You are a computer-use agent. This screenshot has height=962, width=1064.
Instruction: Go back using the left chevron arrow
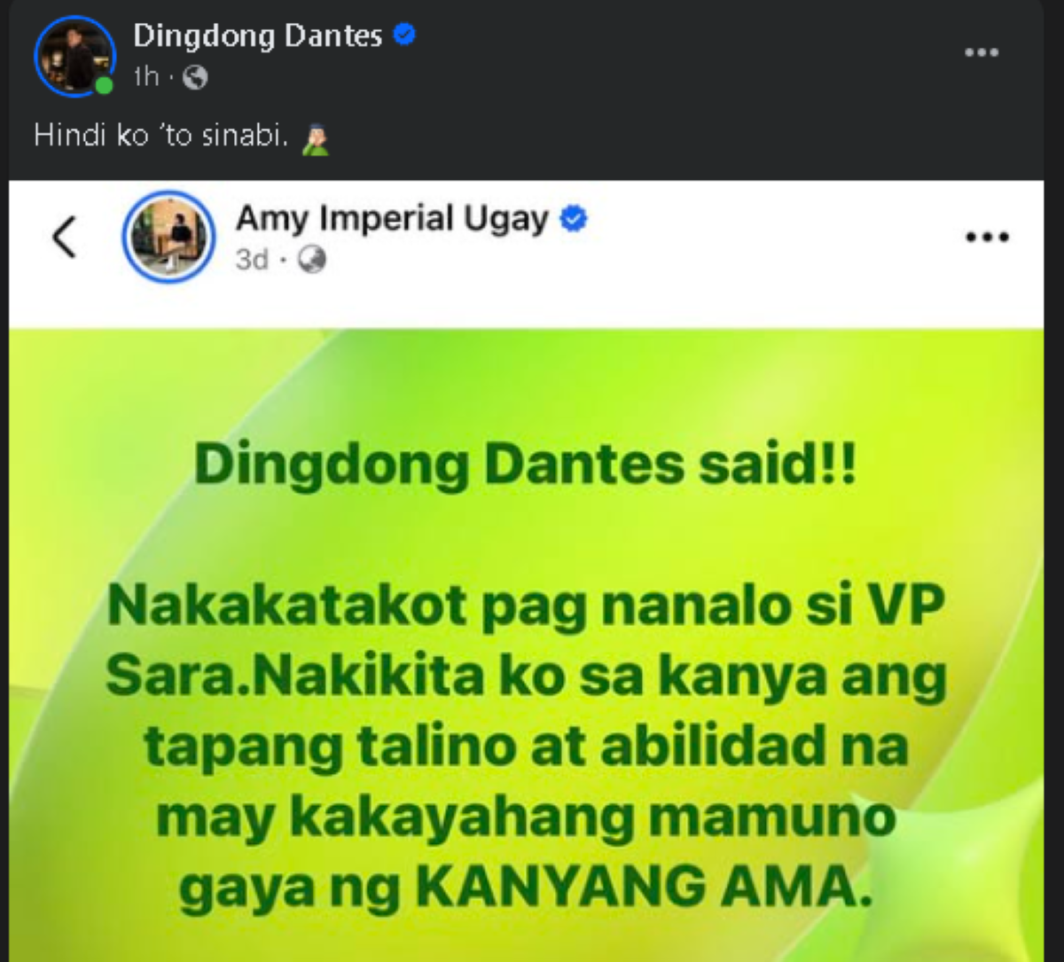(64, 237)
